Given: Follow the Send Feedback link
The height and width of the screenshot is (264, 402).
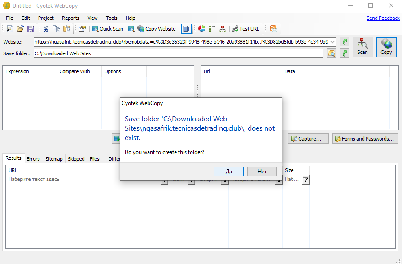Looking at the screenshot, I should (x=383, y=18).
